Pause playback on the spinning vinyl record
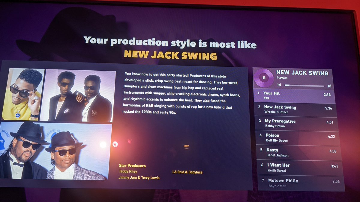Image resolution: width=360 pixels, height=202 pixels. pyautogui.click(x=264, y=78)
